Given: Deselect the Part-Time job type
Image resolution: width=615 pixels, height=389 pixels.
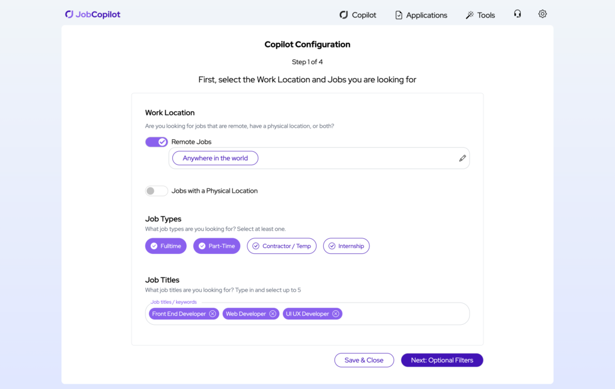Looking at the screenshot, I should click(217, 246).
